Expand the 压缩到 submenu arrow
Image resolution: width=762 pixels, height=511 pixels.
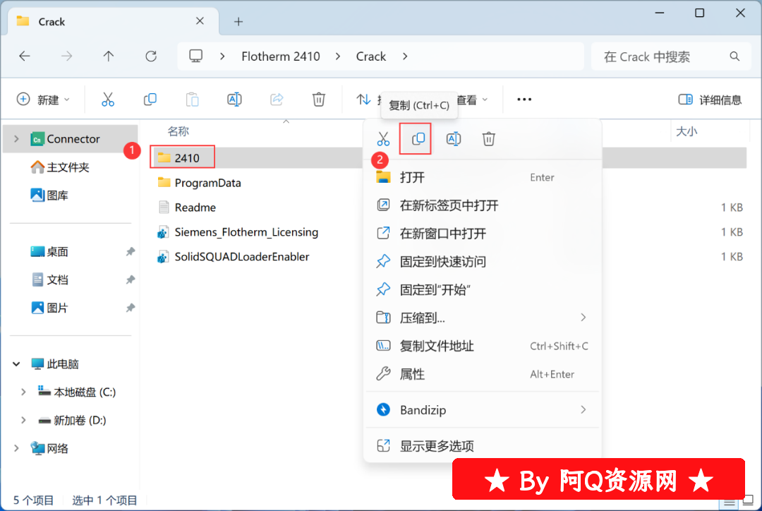pyautogui.click(x=583, y=318)
